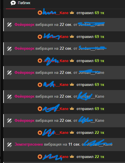
Task: Click the 22 тк amount in the bottom message
Action: tap(99, 157)
